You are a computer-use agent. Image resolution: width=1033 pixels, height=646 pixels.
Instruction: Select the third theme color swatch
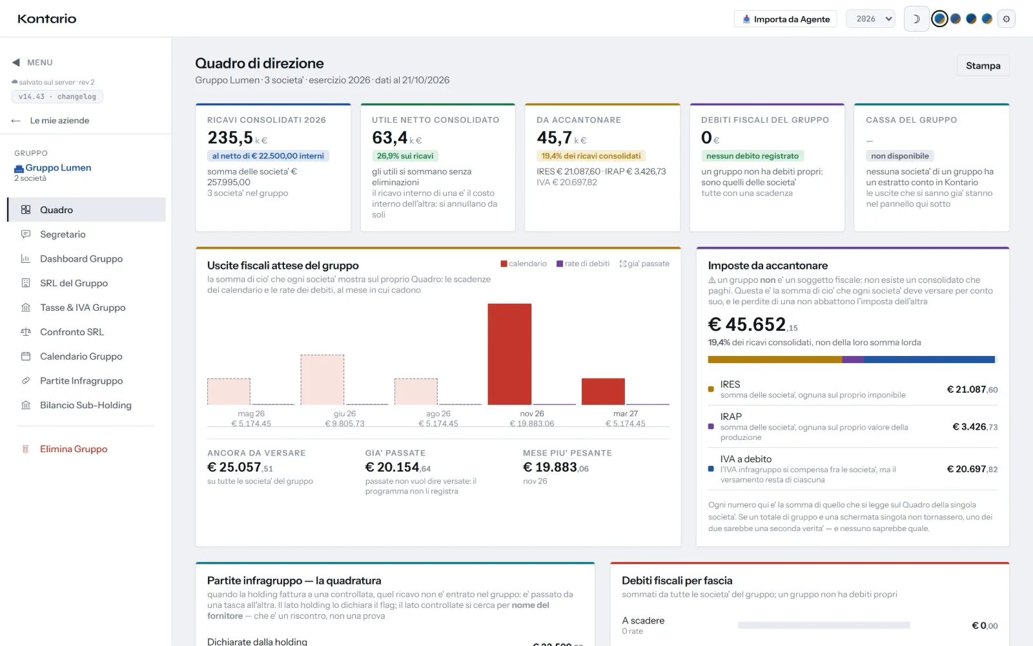(x=971, y=19)
